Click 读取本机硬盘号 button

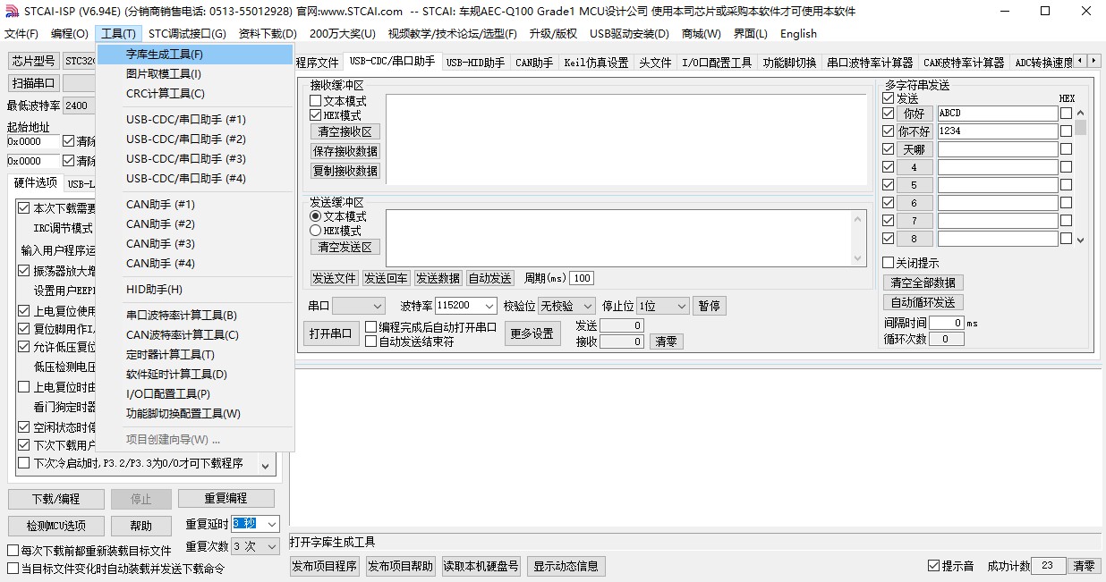coord(481,566)
